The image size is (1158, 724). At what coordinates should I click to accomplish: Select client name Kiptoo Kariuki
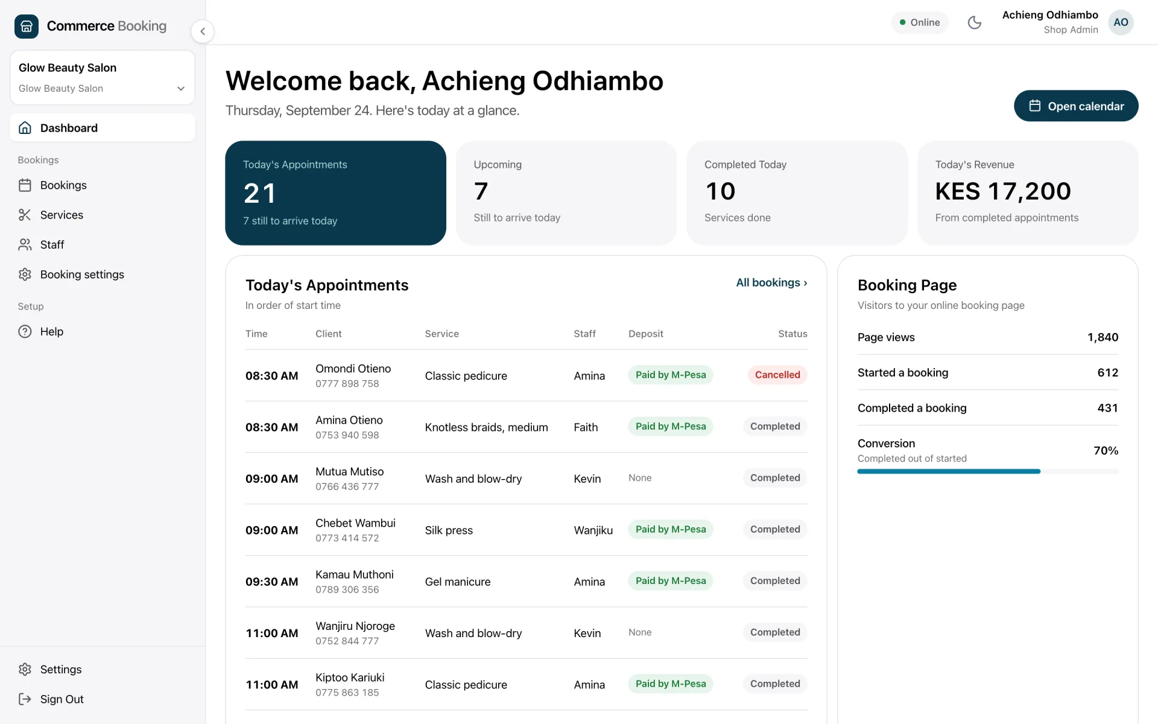350,678
